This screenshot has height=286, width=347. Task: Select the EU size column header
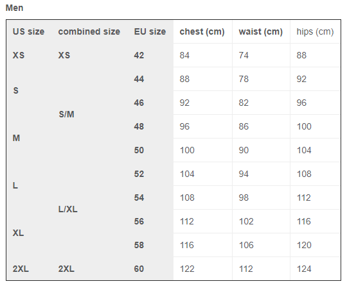(x=150, y=31)
